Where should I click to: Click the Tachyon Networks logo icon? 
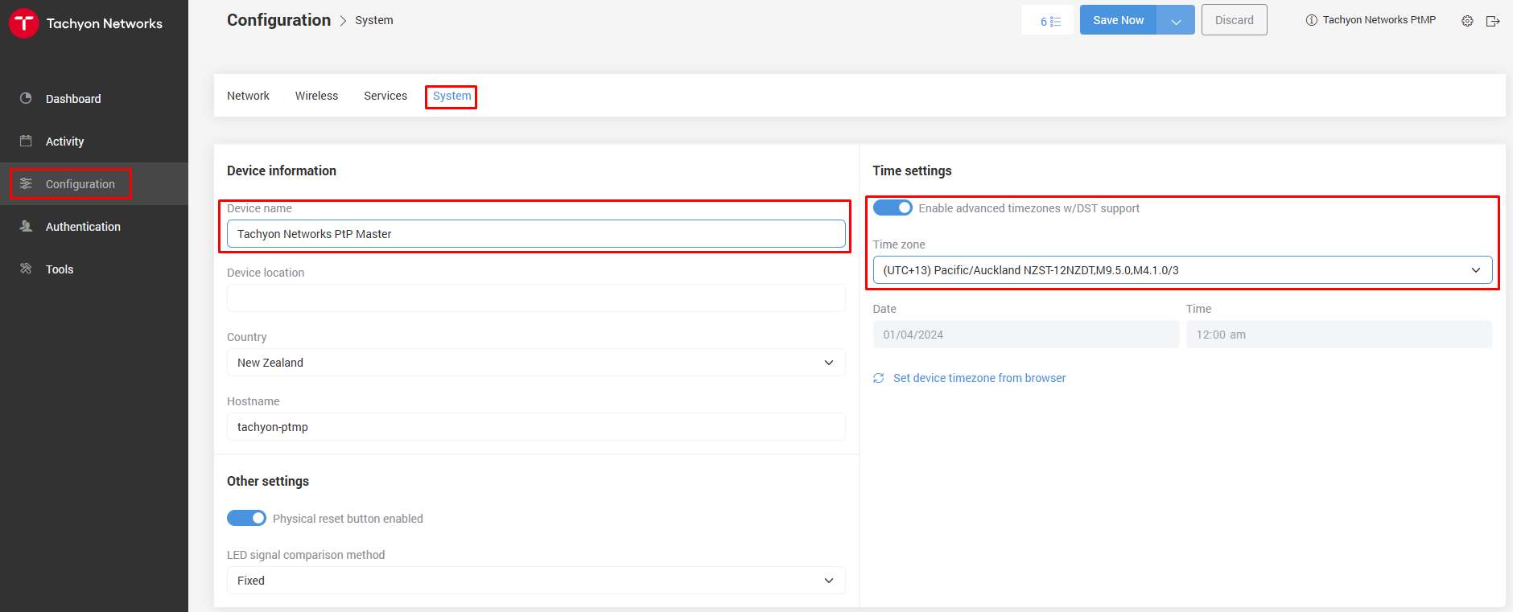click(24, 23)
